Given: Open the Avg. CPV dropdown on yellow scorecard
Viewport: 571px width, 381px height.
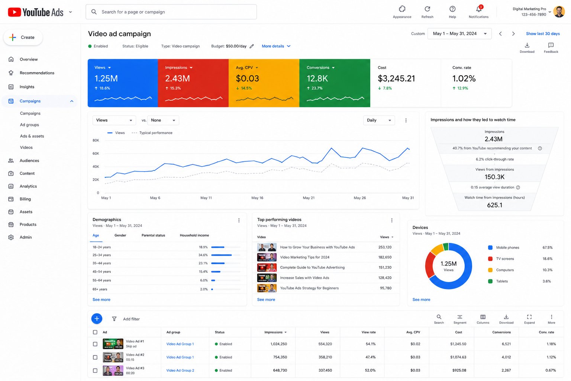Looking at the screenshot, I should click(x=257, y=68).
